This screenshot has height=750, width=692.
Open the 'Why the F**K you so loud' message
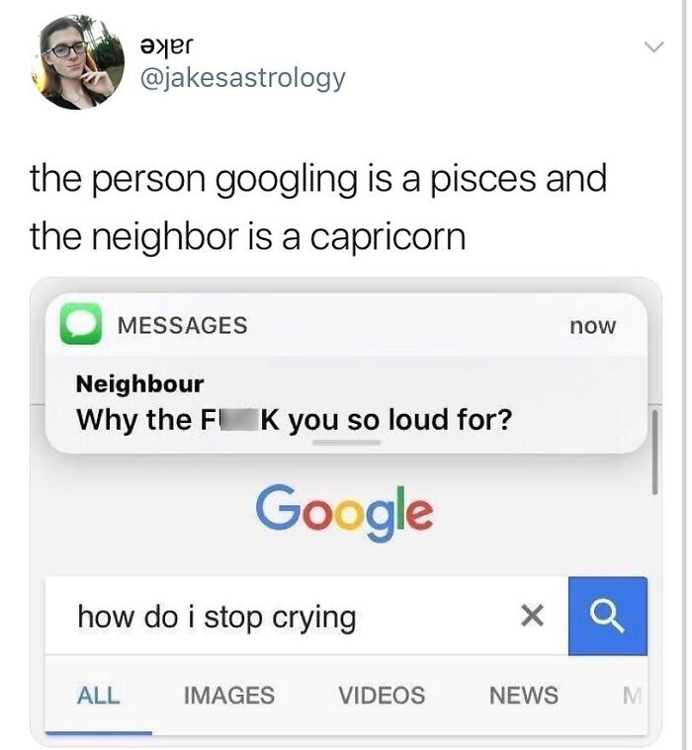click(x=295, y=420)
